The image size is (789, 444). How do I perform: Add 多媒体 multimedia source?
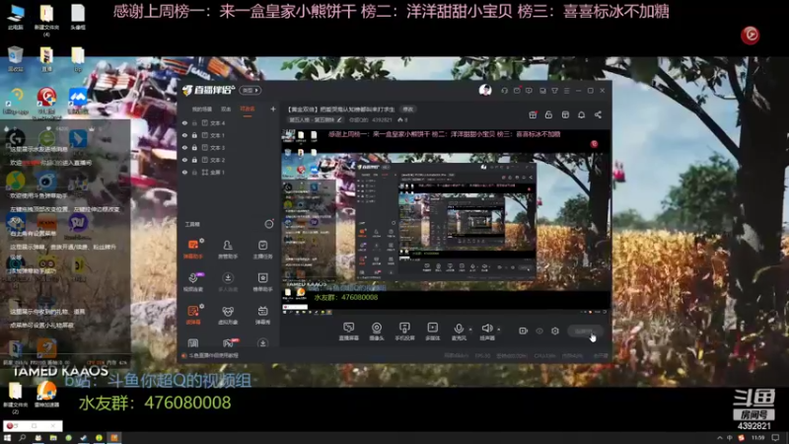tap(432, 332)
